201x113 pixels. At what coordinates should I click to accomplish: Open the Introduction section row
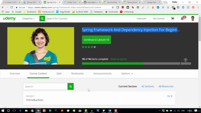click(x=99, y=98)
